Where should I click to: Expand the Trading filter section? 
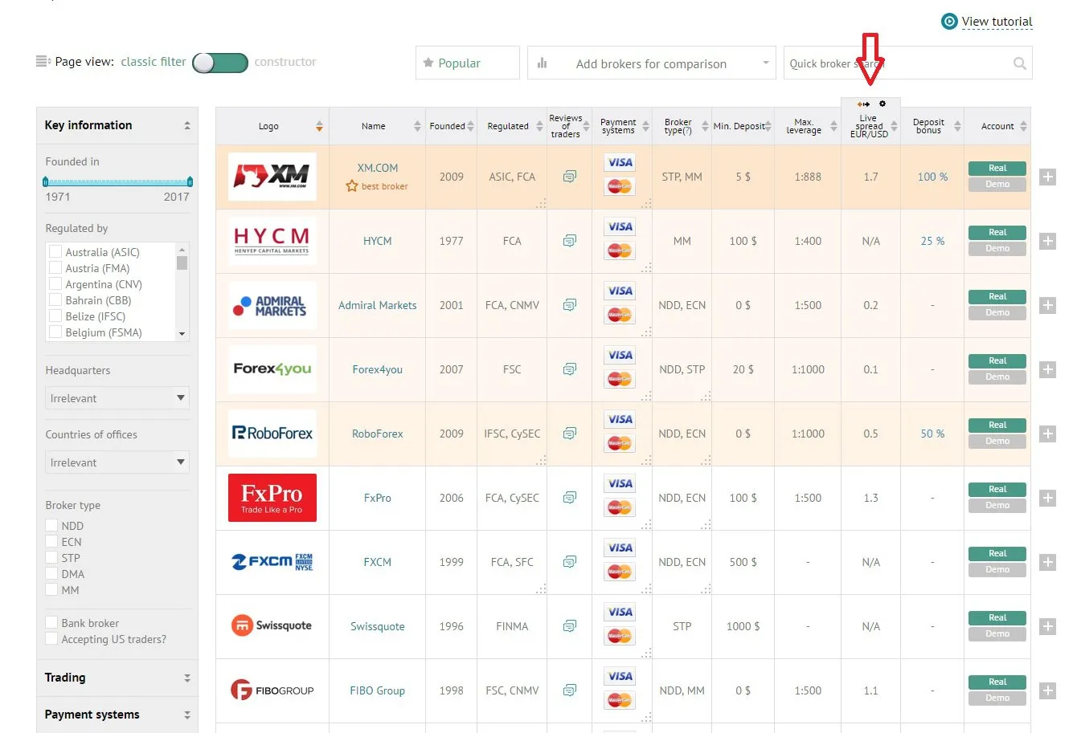pos(186,678)
